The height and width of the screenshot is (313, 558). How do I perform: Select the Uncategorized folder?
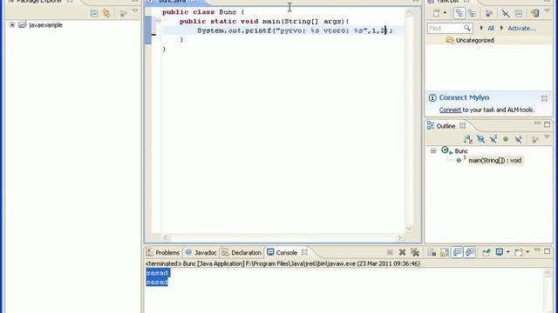474,41
